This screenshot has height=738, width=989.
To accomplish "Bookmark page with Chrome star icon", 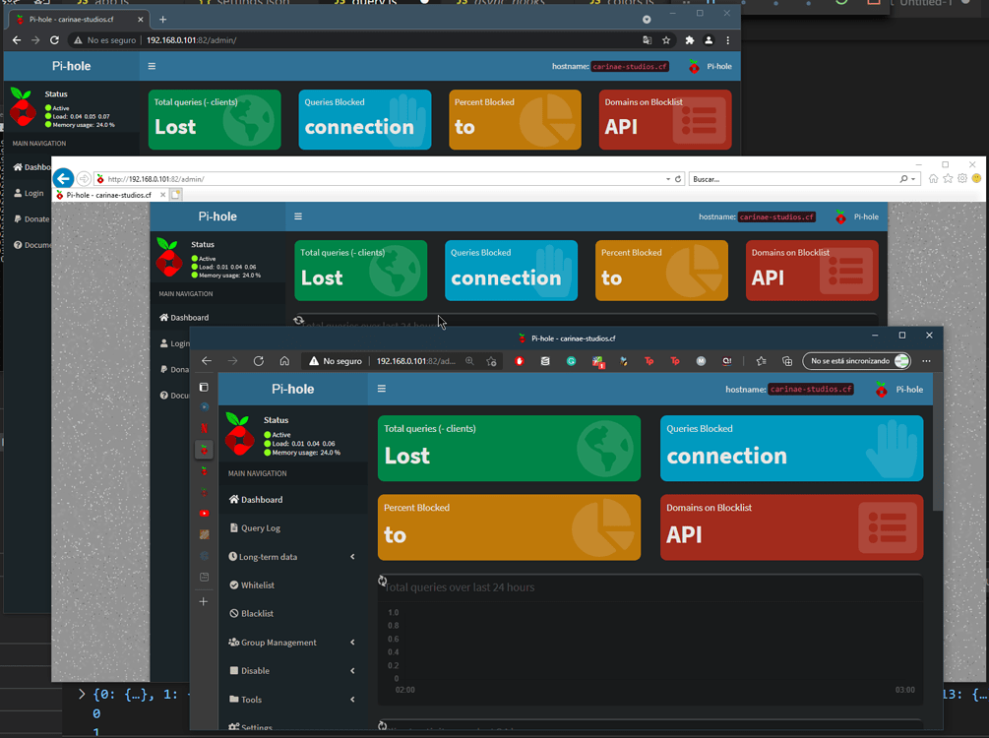I will pos(666,39).
